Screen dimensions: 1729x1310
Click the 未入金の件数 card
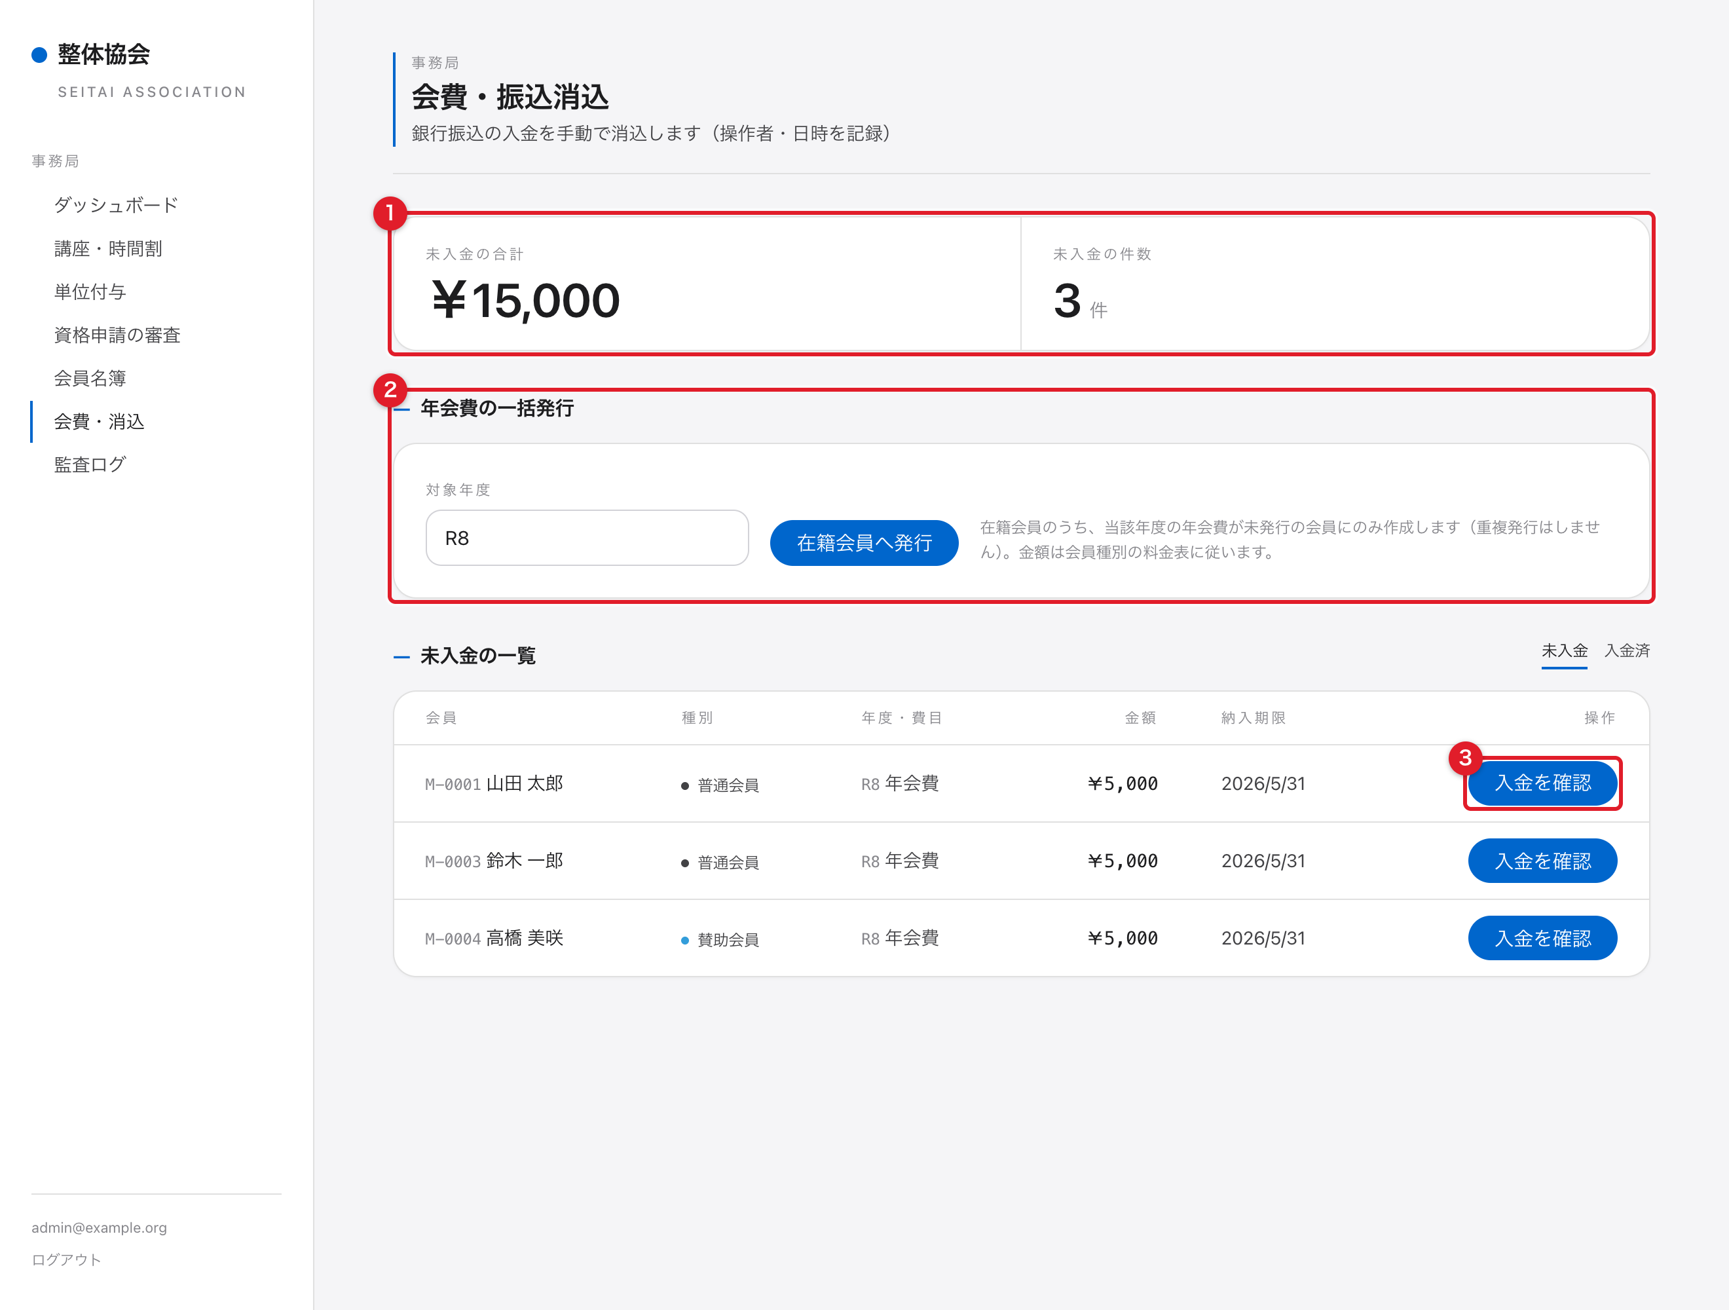[x=1334, y=283]
